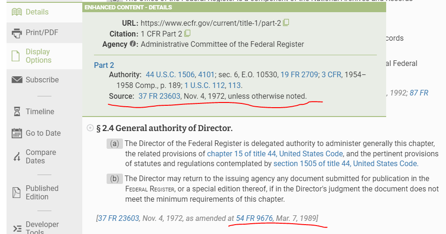Expand the § 2.4 section toggle circle
Screen dimensions: 446x234
tap(90, 128)
